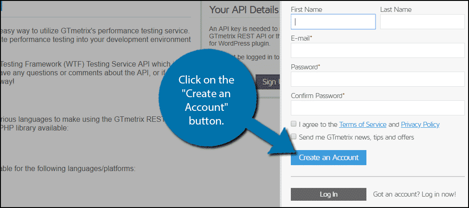Click the 'Your API Details' heading

[244, 10]
